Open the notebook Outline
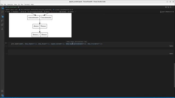The image size is (175, 98). tap(71, 12)
